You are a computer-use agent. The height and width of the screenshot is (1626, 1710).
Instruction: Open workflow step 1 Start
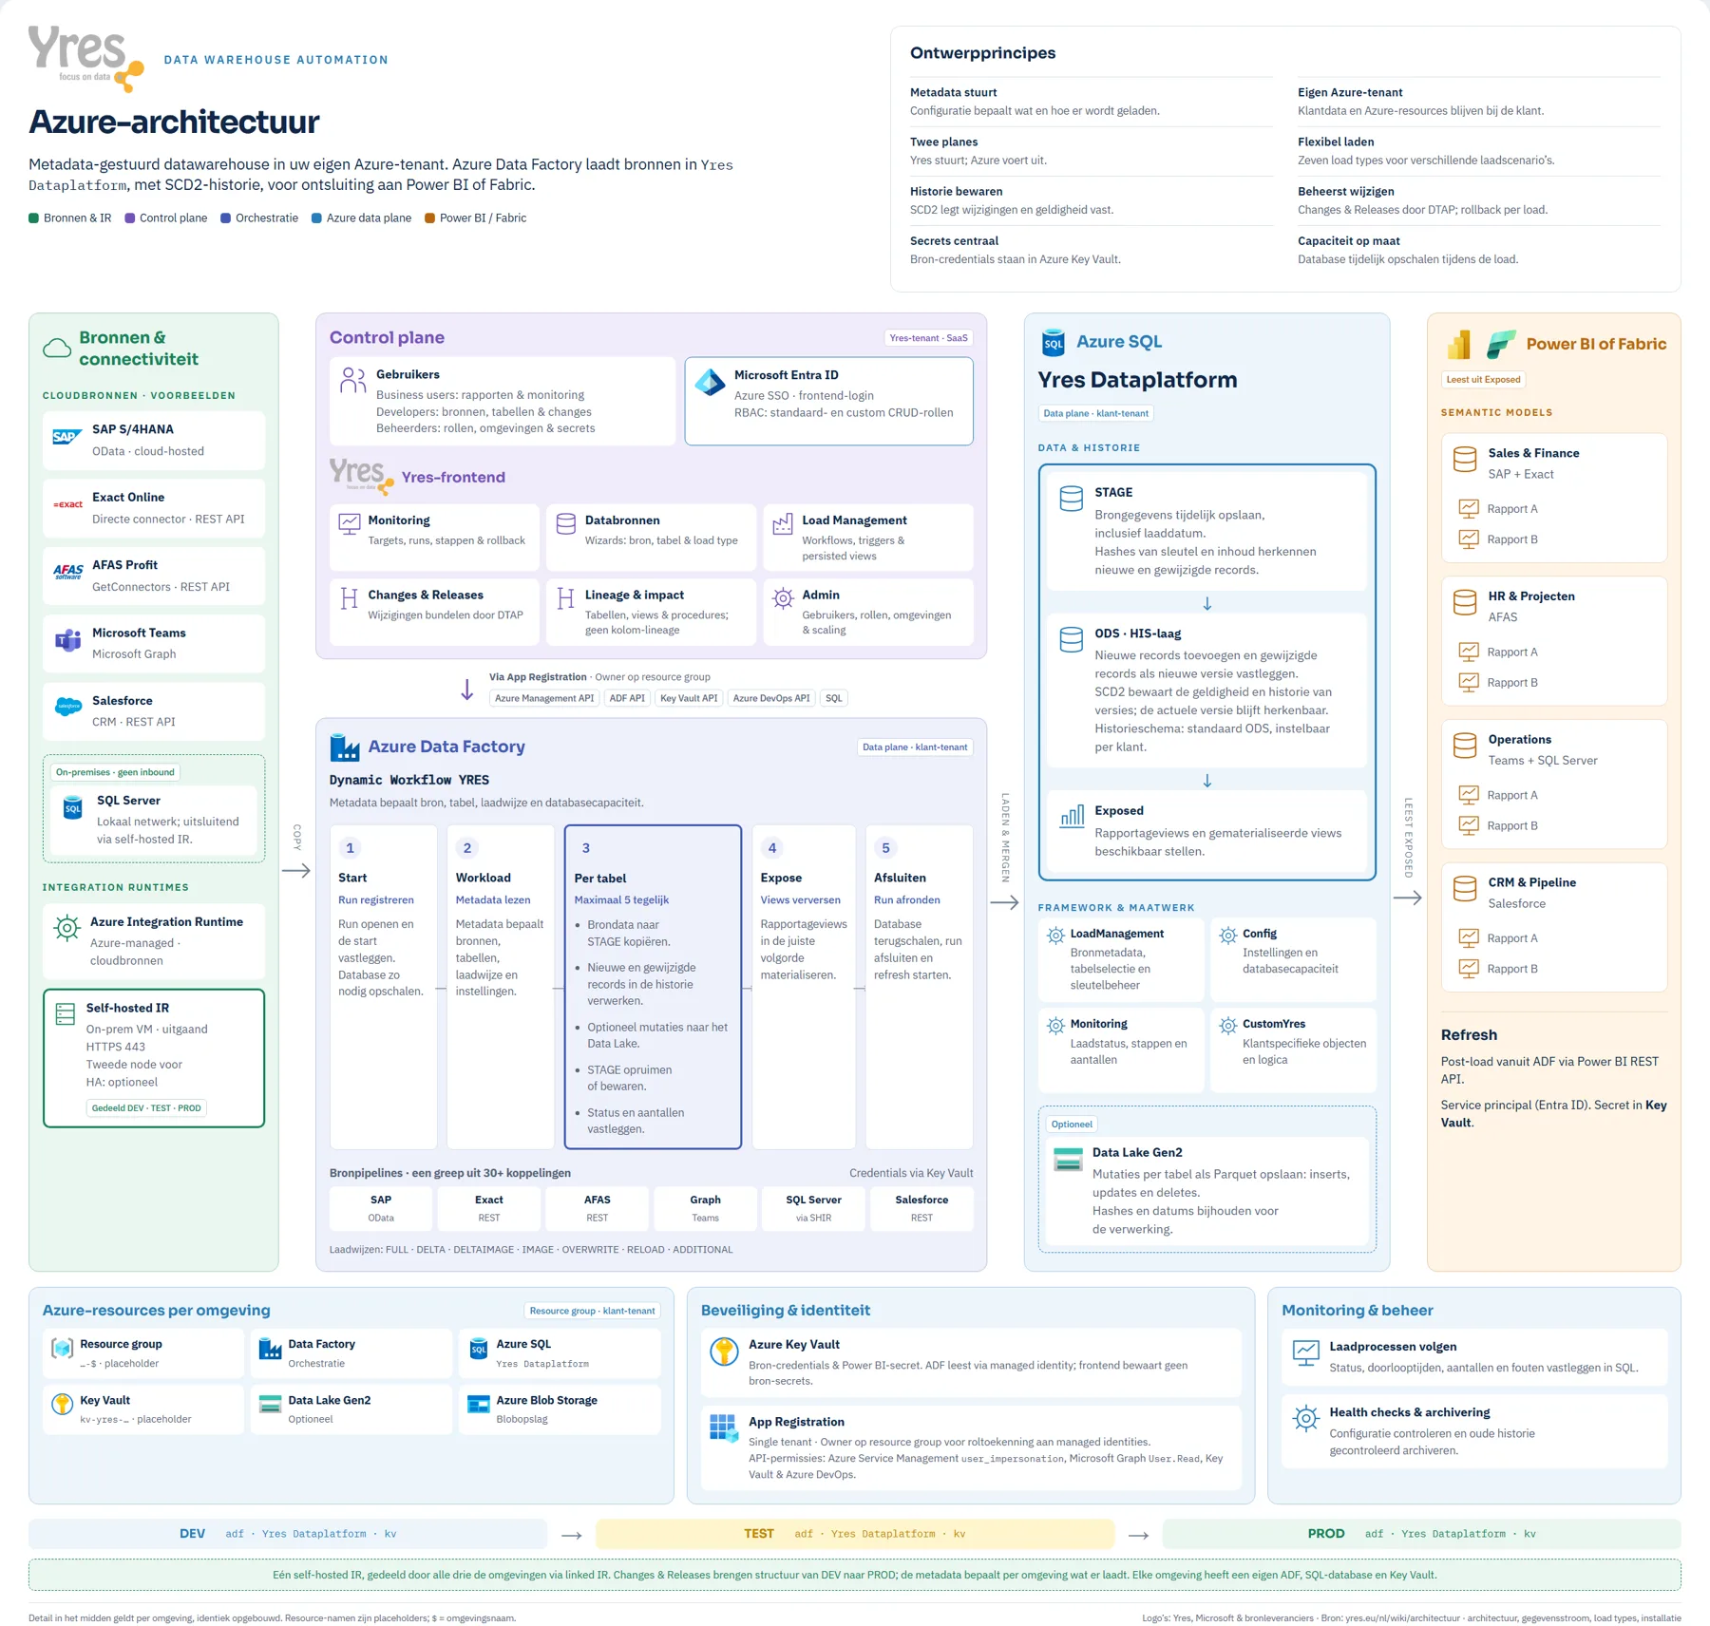point(384,987)
